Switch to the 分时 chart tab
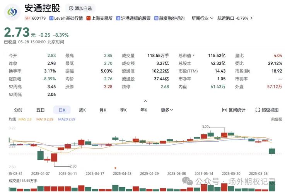The width and height of the screenshot is (285, 193). 18,110
